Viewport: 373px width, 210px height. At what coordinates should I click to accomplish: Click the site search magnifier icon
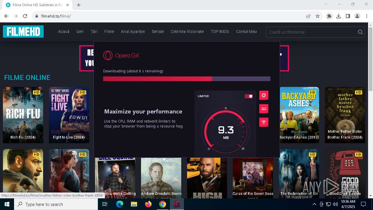click(360, 32)
